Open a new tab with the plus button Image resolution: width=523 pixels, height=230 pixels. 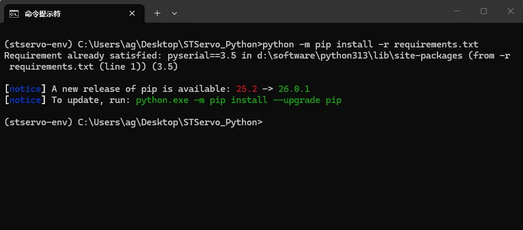pos(157,13)
